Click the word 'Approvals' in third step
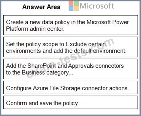 81,66
